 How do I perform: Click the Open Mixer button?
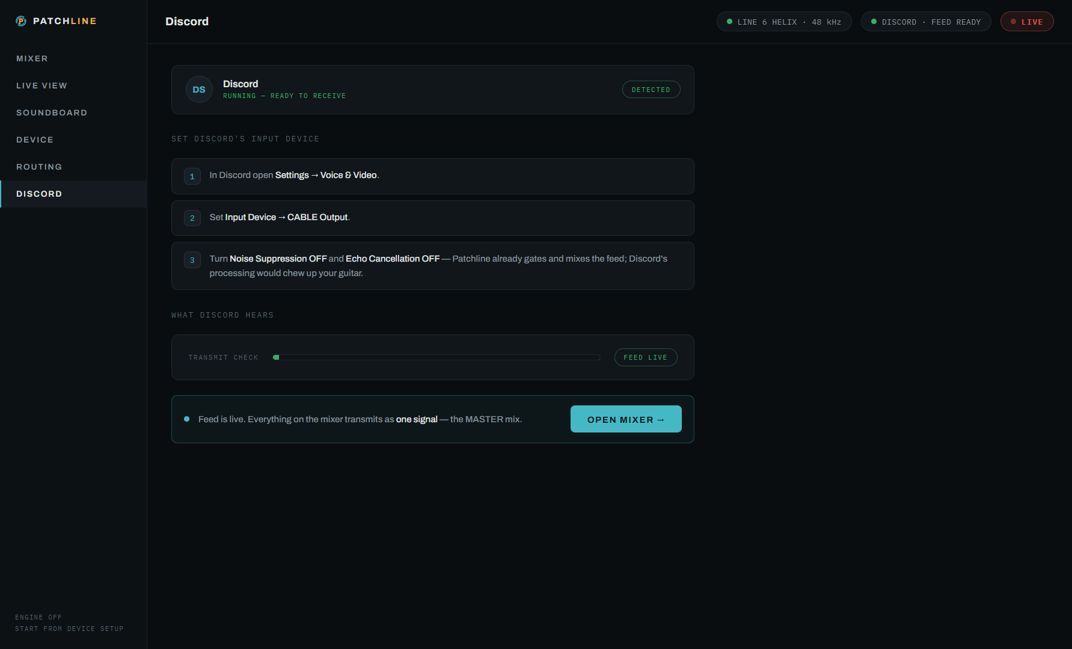(x=626, y=419)
